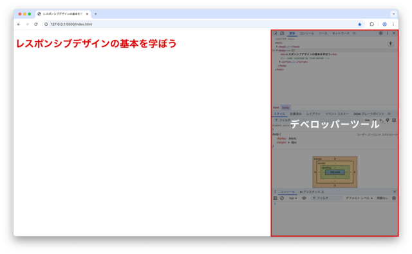
Task: Close the DevTools panel
Action: pos(394,33)
